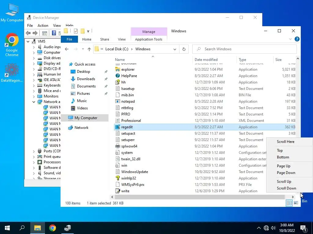Click Device Manager help toolbar icon

coord(54,33)
